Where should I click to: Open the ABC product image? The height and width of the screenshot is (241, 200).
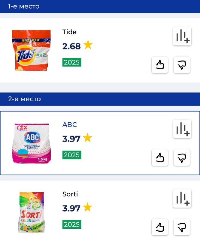click(31, 143)
